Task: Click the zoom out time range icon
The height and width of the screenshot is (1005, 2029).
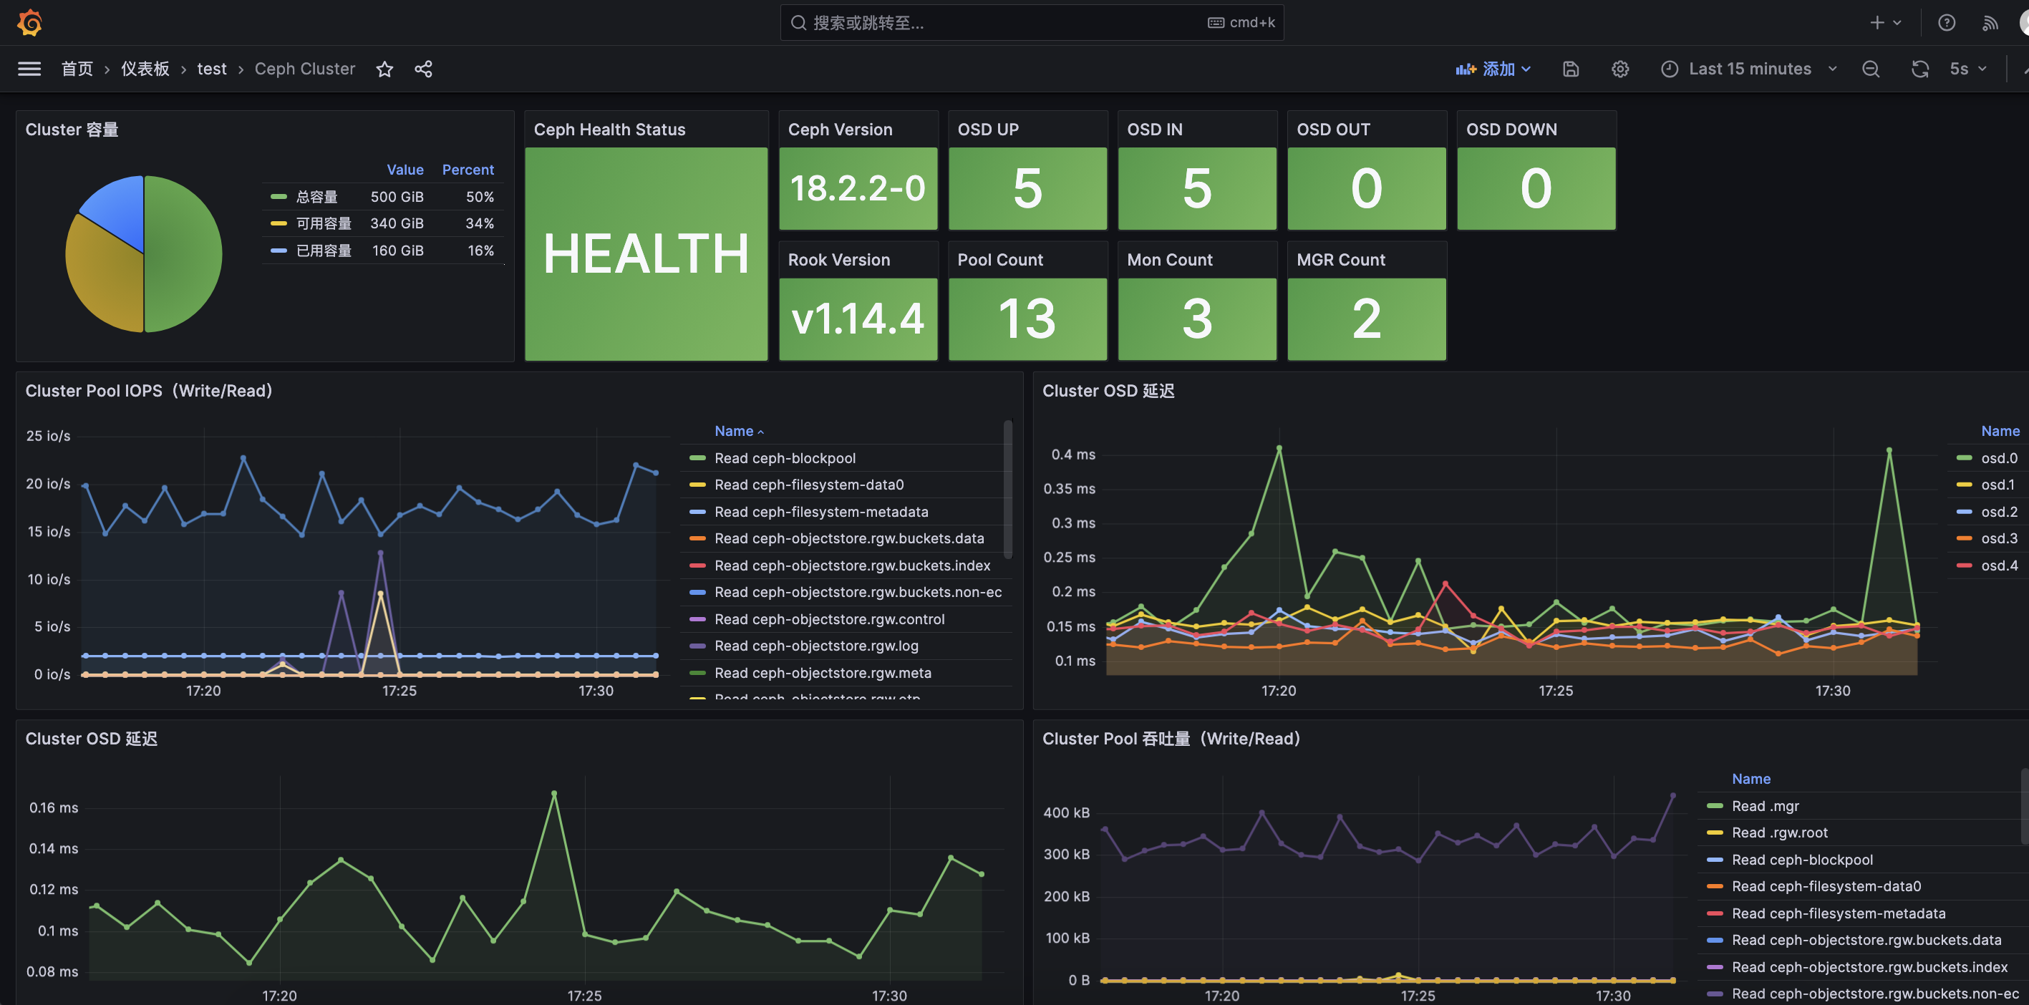Action: click(x=1871, y=69)
